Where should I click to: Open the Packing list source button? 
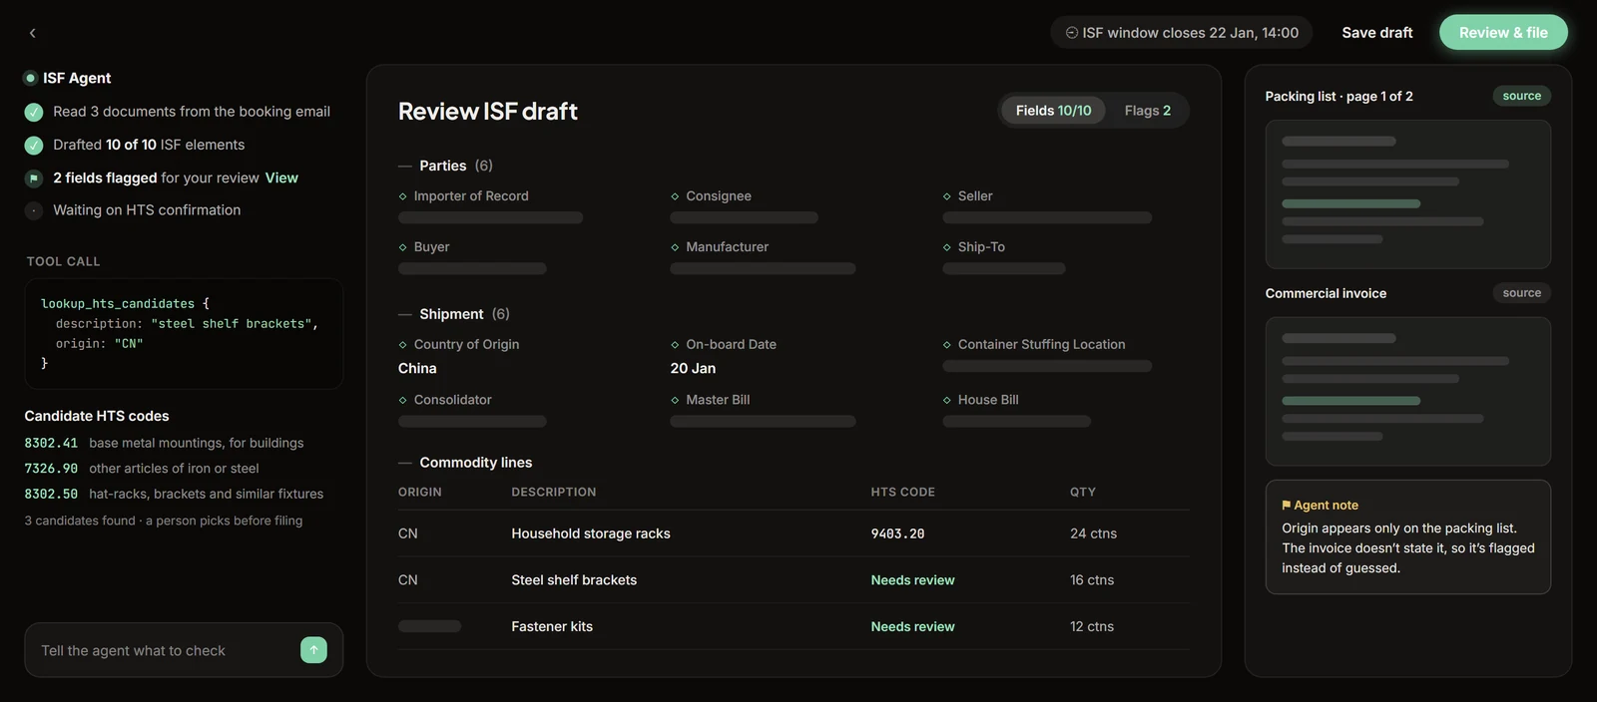pyautogui.click(x=1521, y=96)
